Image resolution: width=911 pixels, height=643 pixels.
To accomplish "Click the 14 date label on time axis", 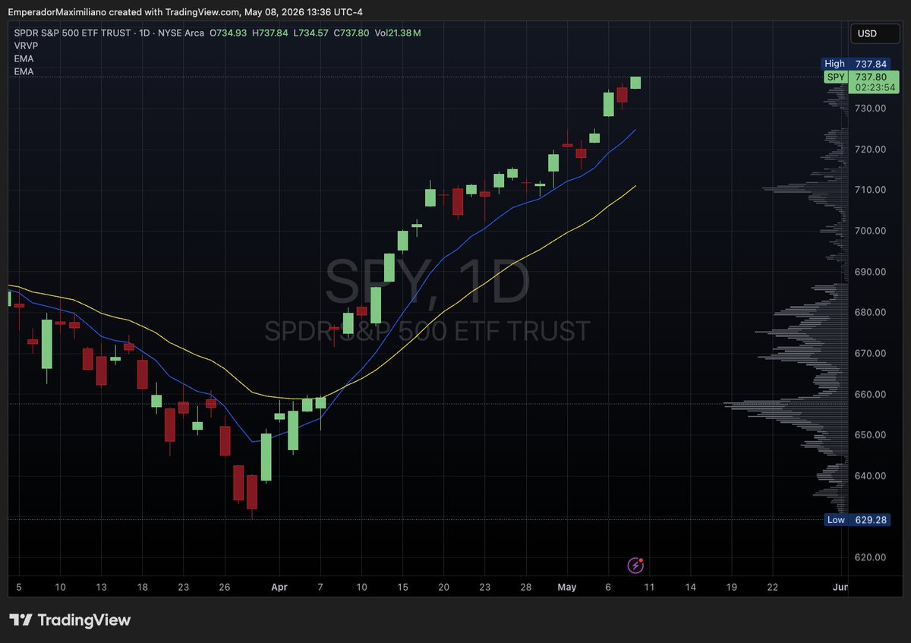I will tap(691, 587).
